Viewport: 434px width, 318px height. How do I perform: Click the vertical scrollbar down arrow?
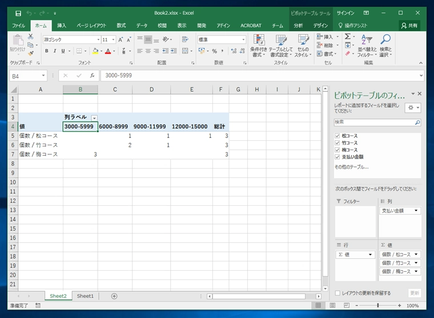325,288
